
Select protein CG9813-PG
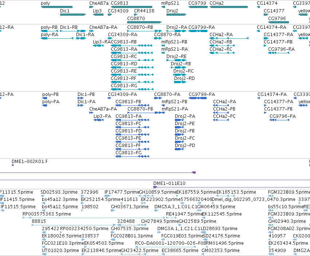tap(132, 156)
